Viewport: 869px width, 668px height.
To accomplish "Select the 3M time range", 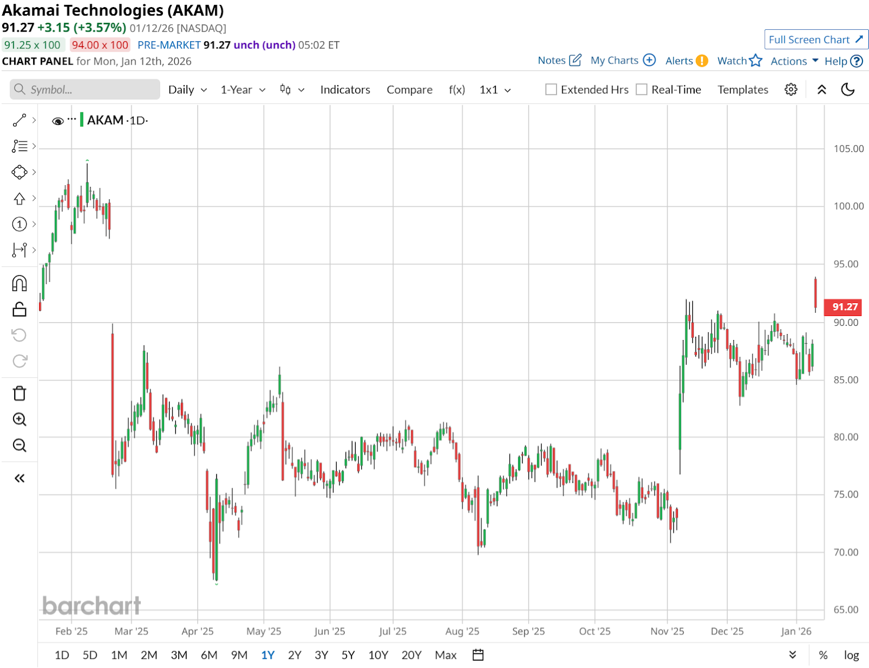I will coord(179,655).
